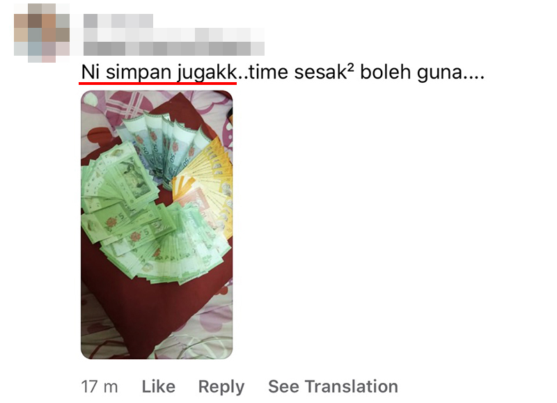Click the word 'time' in the comment text
The image size is (557, 403).
[269, 72]
